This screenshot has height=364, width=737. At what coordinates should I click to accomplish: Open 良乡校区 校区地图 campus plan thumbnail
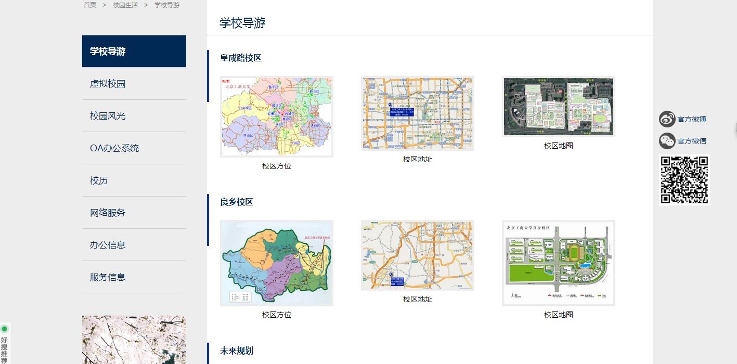(x=558, y=263)
